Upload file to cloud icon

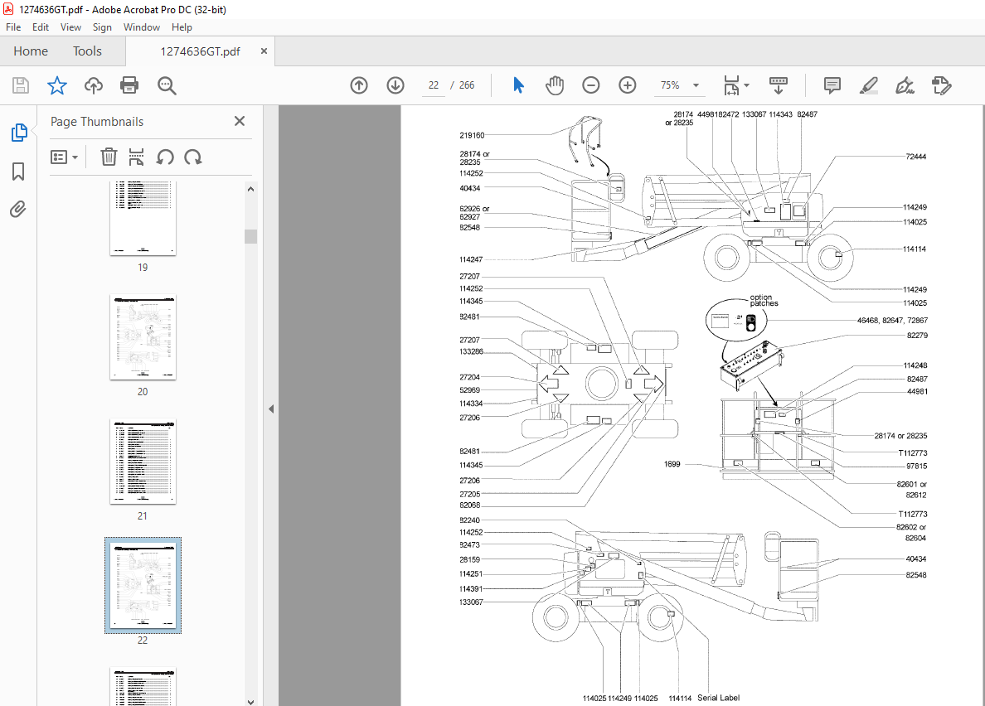pyautogui.click(x=94, y=85)
